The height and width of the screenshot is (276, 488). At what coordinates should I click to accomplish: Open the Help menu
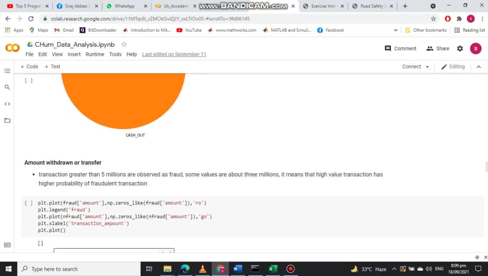132,54
